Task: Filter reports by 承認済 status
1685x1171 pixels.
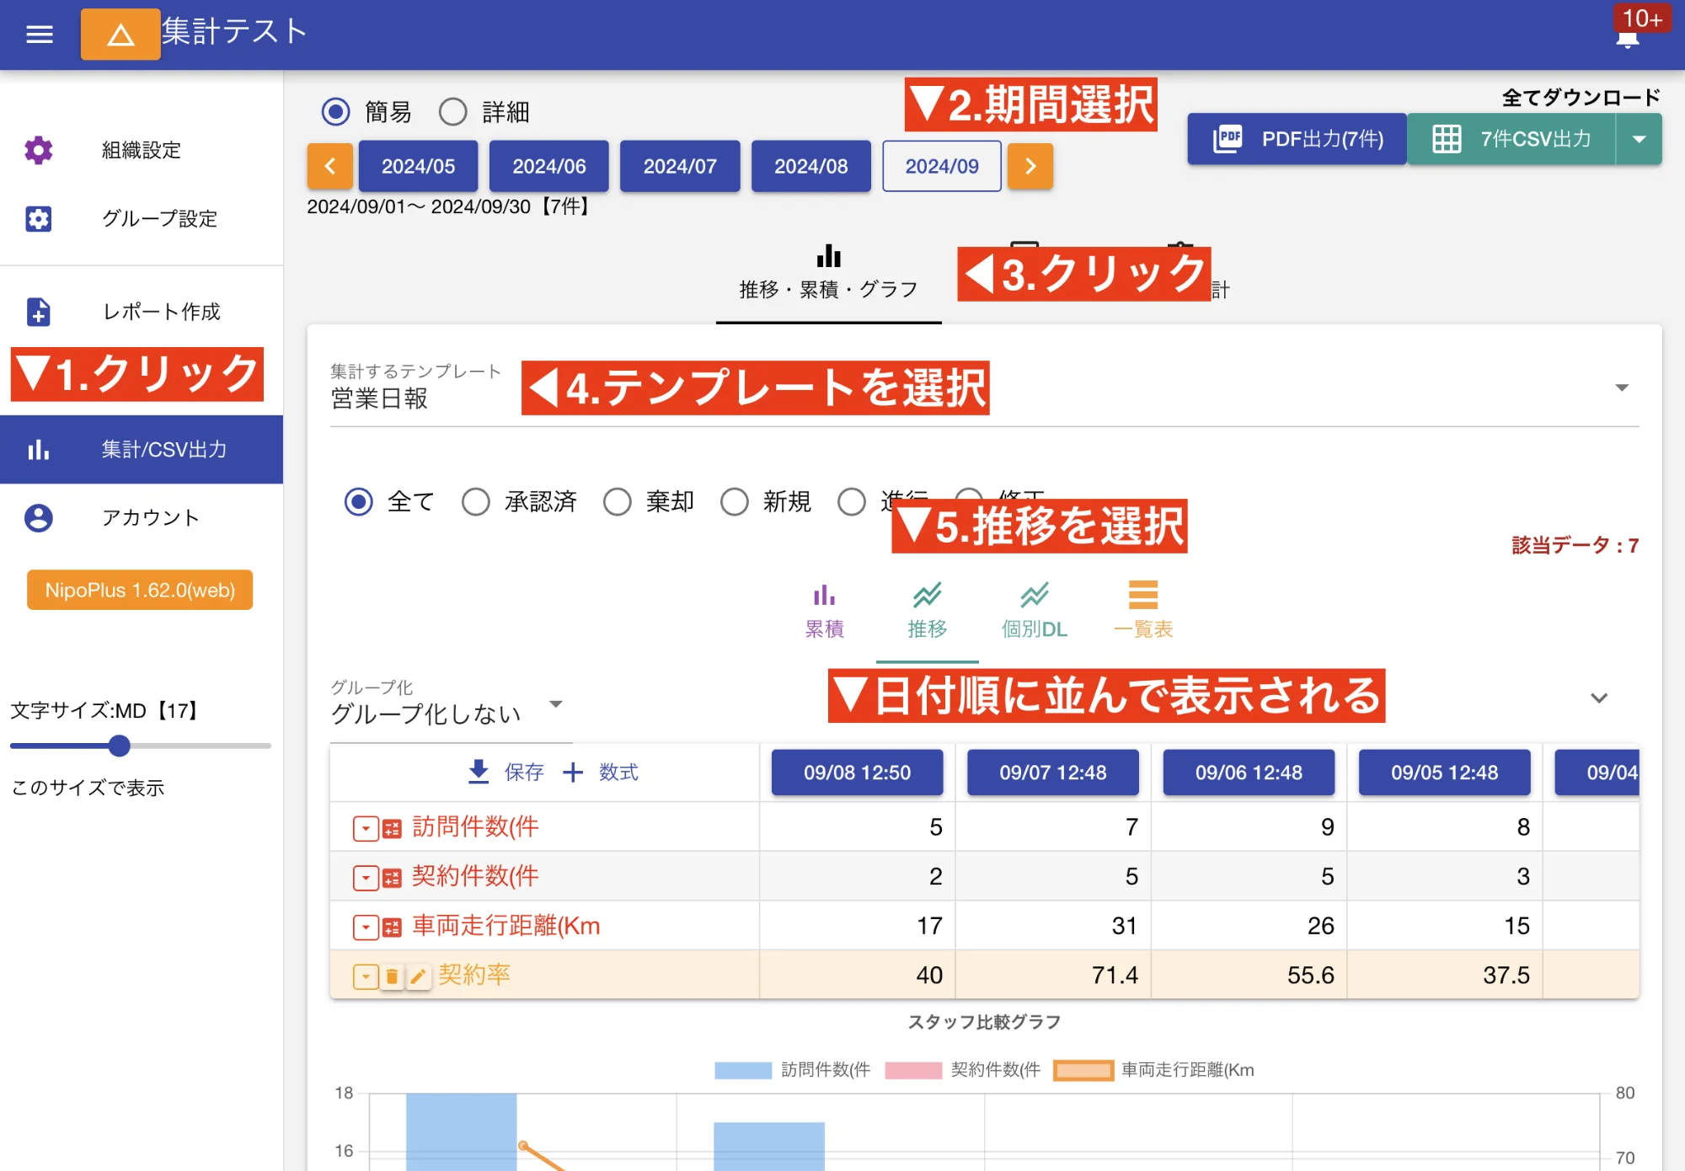Action: coord(477,501)
